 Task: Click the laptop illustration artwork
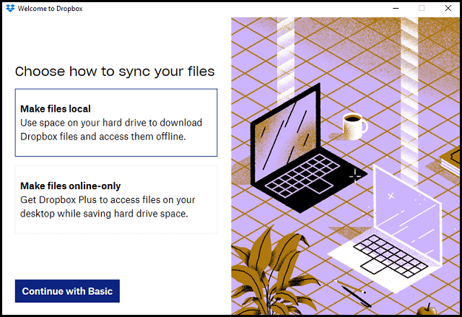[x=346, y=166]
